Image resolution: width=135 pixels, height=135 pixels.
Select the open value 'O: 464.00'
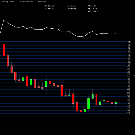(50, 6)
